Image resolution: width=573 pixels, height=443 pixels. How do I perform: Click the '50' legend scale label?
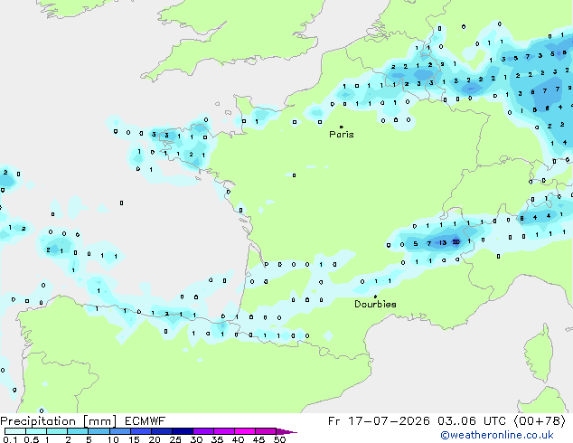tap(279, 439)
